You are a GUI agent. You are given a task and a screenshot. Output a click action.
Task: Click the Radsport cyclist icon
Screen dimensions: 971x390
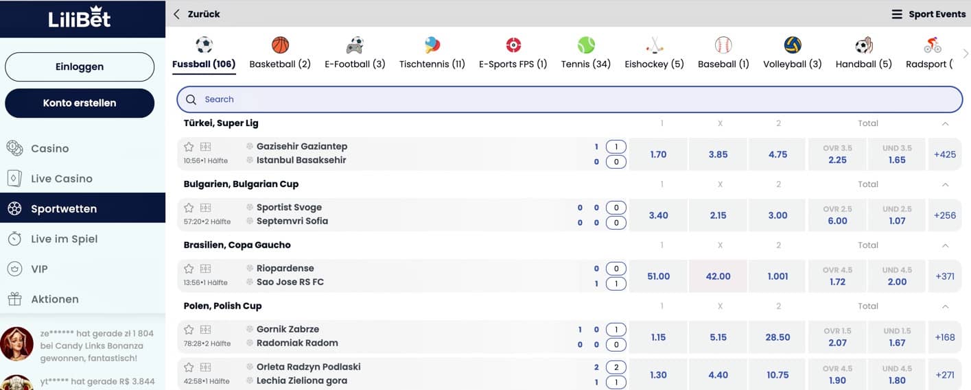tap(932, 45)
